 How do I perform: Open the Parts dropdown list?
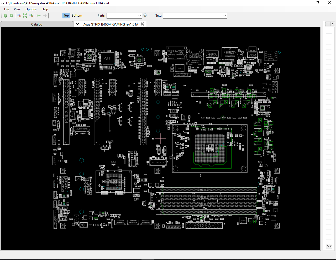click(139, 16)
